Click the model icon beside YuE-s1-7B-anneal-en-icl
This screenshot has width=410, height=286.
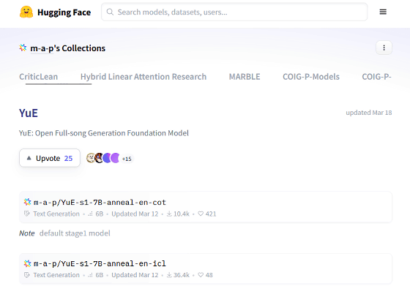[x=28, y=263]
